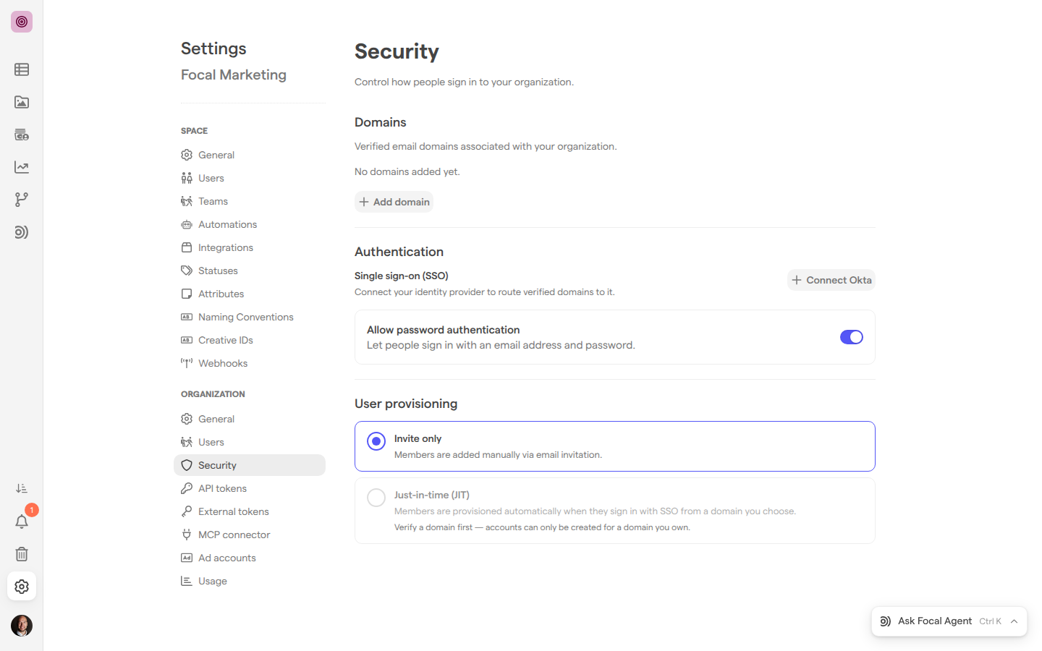Select the Just-in-time (JIT) radio option

pos(376,498)
